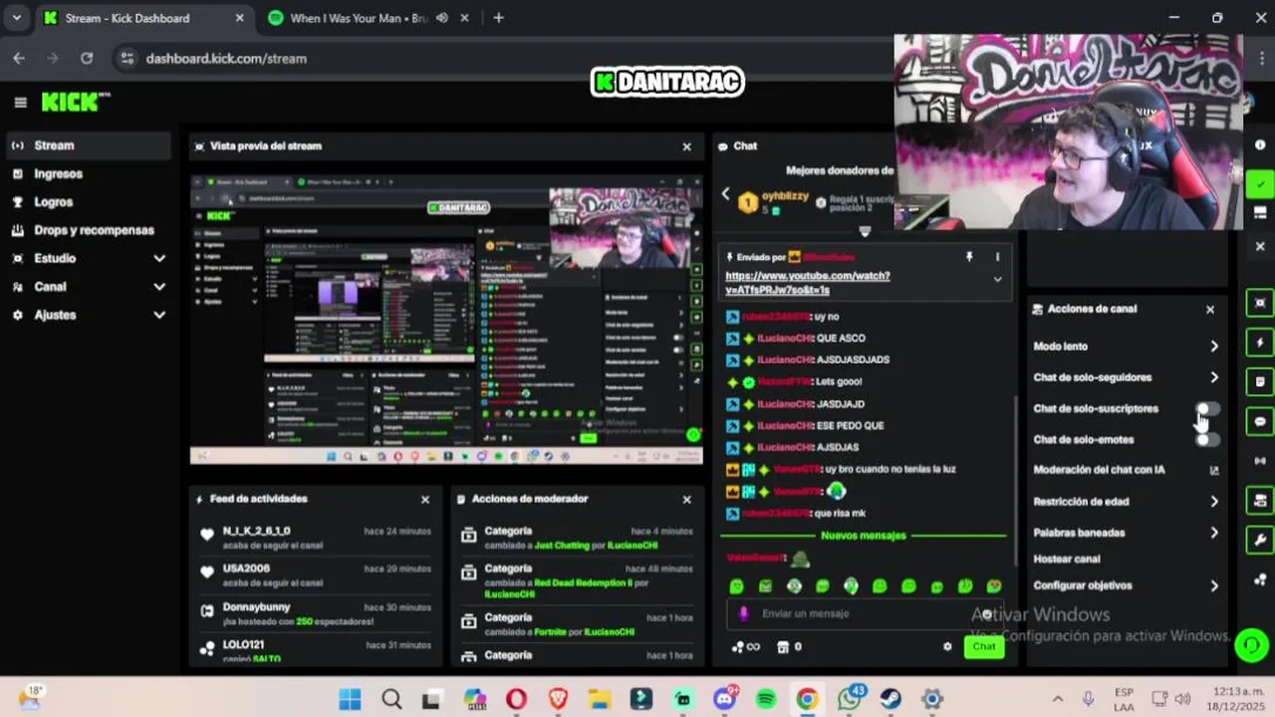This screenshot has width=1275, height=717.
Task: Open the pinned YouTube link
Action: click(x=808, y=283)
